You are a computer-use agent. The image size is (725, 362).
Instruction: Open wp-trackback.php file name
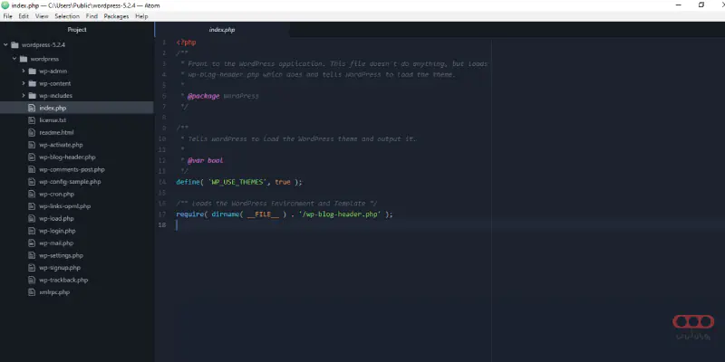click(x=63, y=280)
